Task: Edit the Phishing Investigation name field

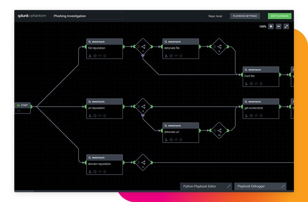Action: click(87, 16)
